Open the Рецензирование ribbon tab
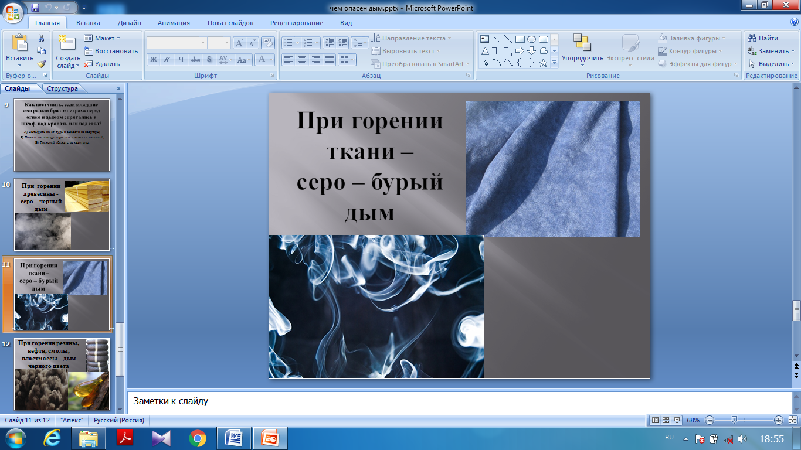 [297, 23]
